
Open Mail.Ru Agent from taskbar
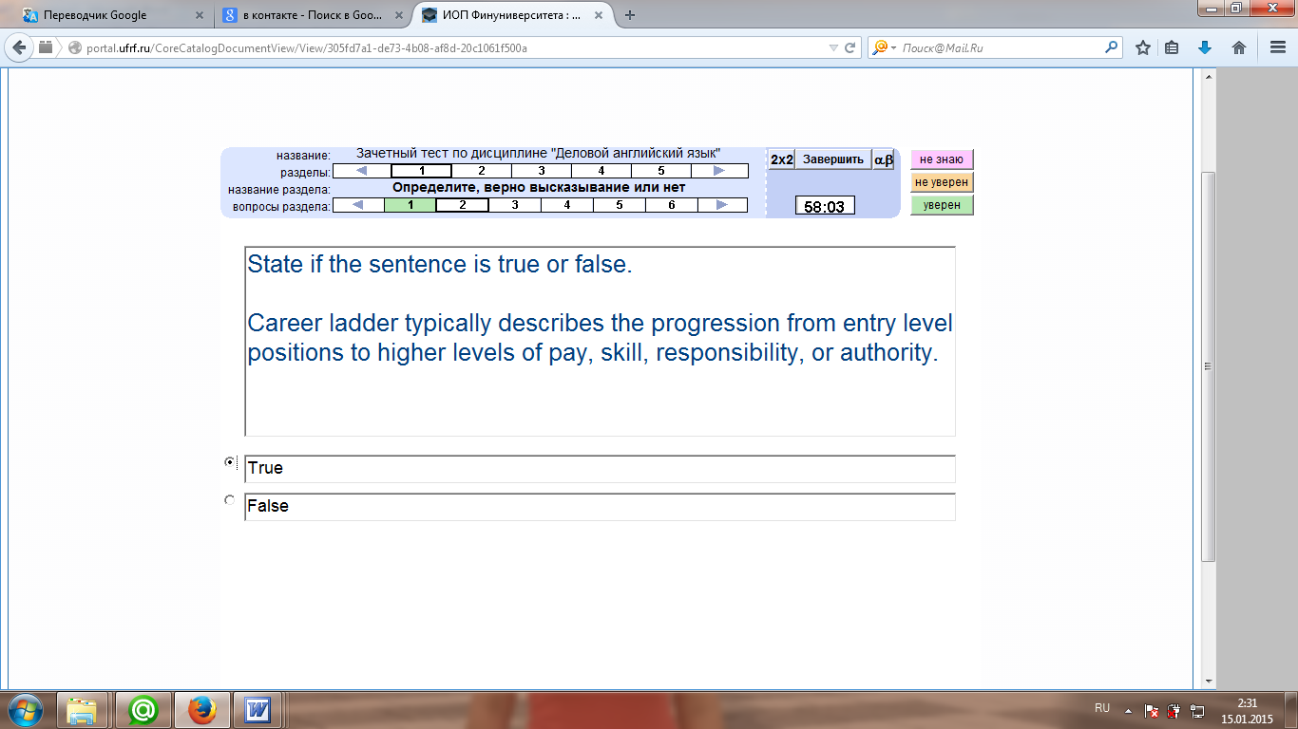143,709
